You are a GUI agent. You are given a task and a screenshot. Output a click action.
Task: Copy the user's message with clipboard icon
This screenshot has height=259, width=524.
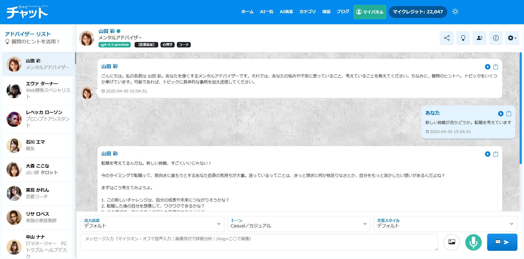point(509,114)
